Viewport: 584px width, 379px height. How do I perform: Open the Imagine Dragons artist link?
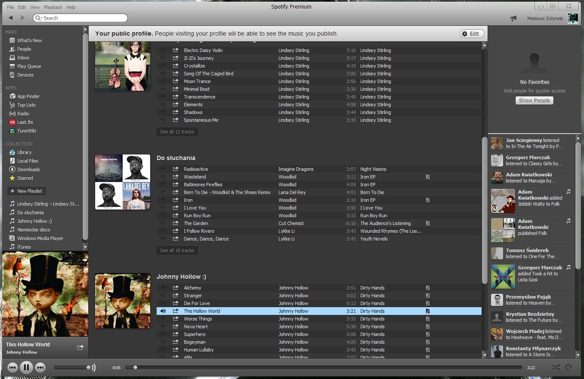(x=296, y=169)
